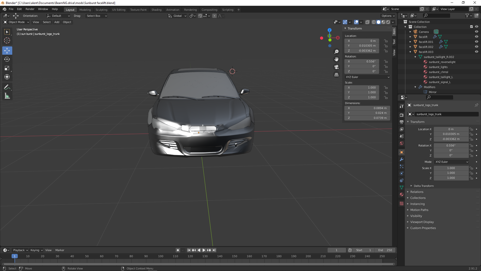481x271 pixels.
Task: Select the Rotate tool in the toolbar
Action: [x=7, y=59]
